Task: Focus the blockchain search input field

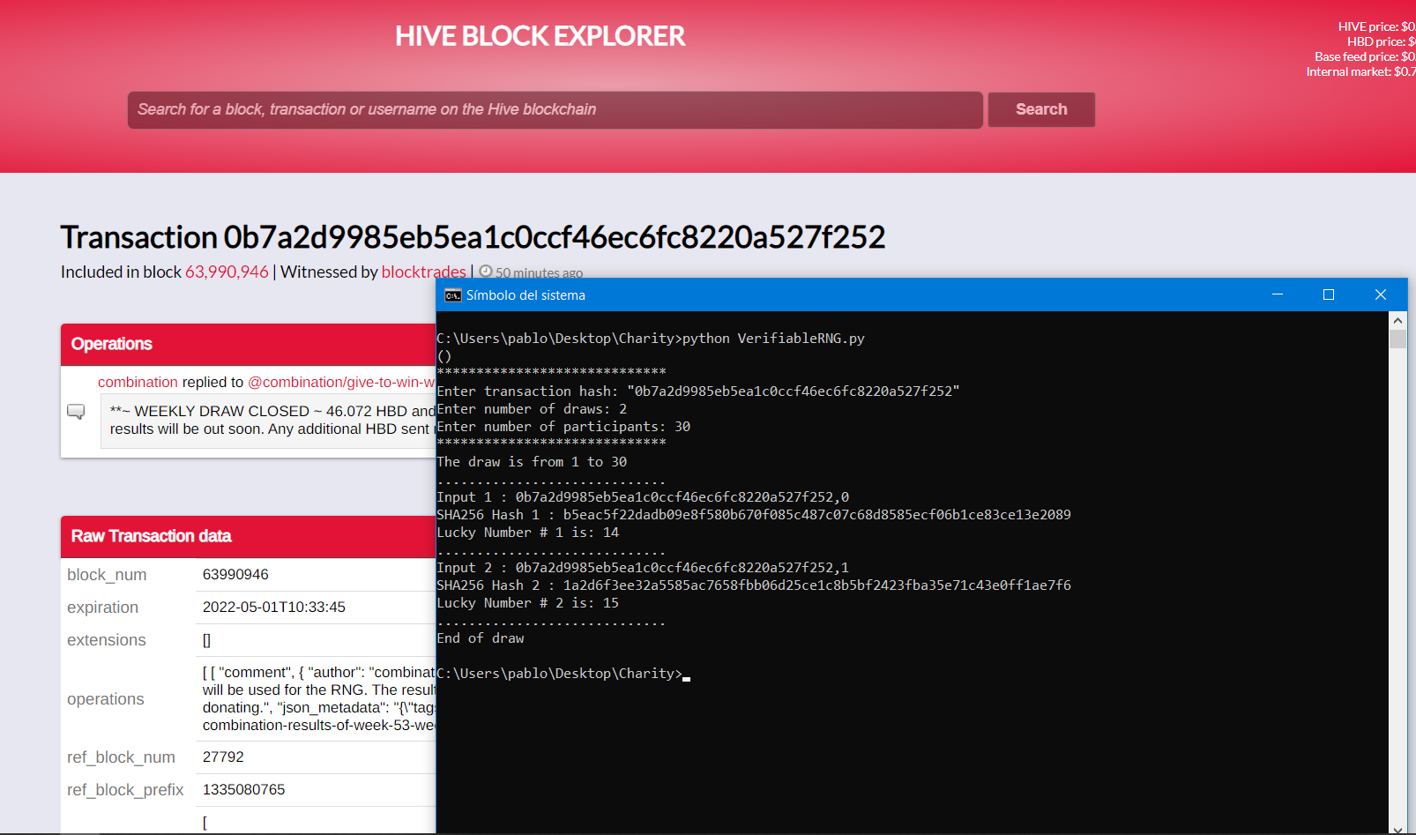Action: [x=555, y=109]
